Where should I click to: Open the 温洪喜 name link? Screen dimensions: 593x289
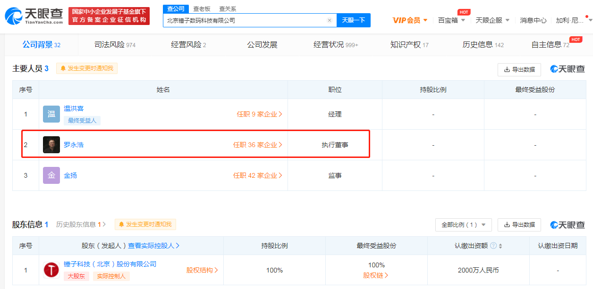pos(74,108)
